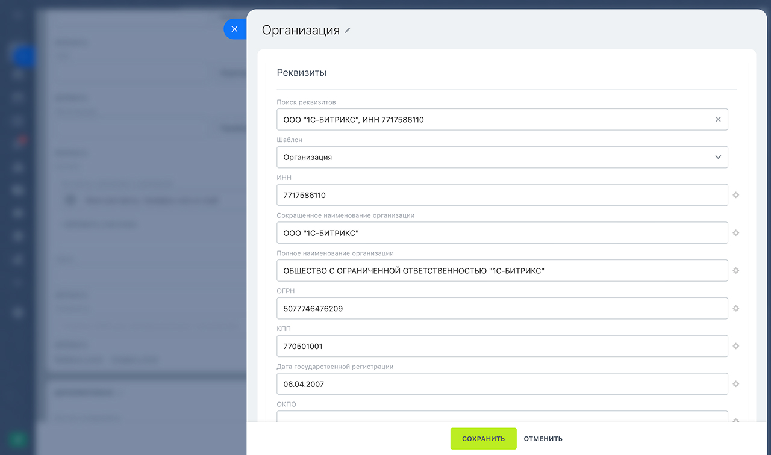Edit the Организация title with pencil icon
Image resolution: width=771 pixels, height=455 pixels.
point(348,31)
